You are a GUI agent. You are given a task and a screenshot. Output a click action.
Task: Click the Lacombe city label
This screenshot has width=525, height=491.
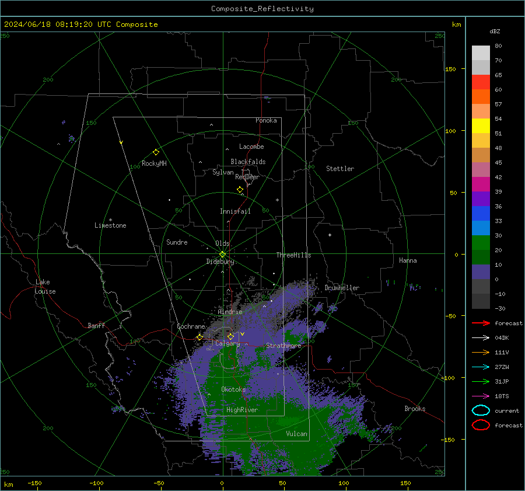point(251,147)
